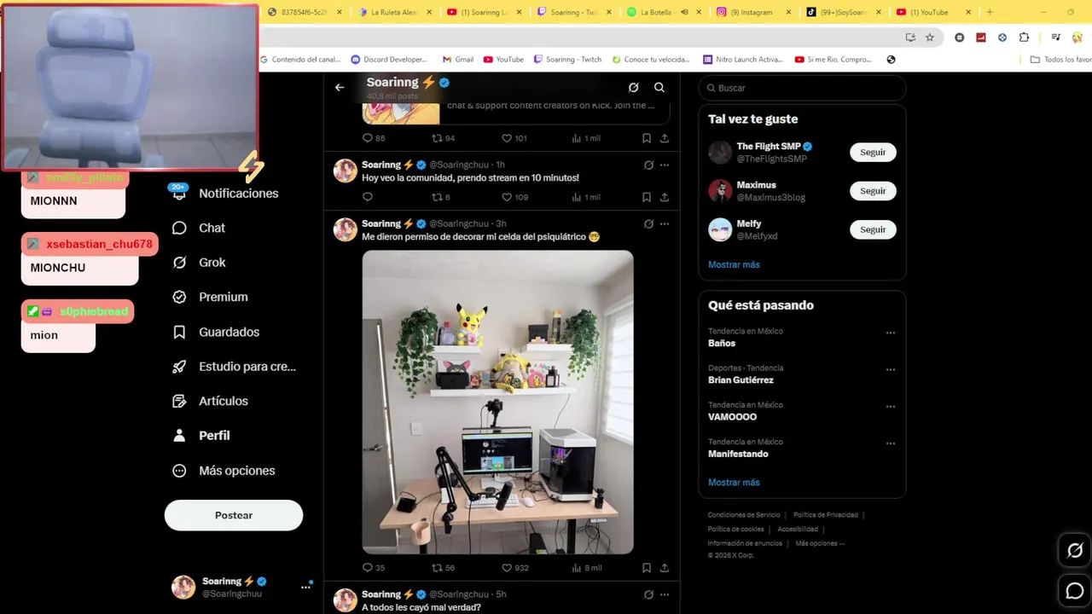Switch to the Soarinng - Twitch browser tab

click(x=574, y=12)
